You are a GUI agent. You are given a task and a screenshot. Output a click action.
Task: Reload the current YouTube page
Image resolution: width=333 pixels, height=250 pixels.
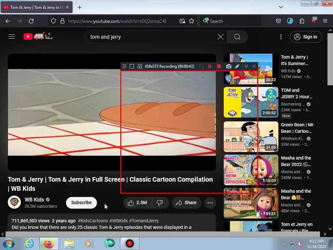click(31, 21)
